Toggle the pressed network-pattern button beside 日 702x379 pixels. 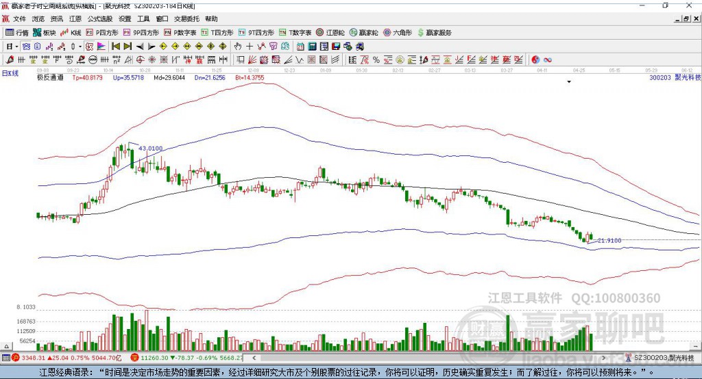click(x=26, y=47)
